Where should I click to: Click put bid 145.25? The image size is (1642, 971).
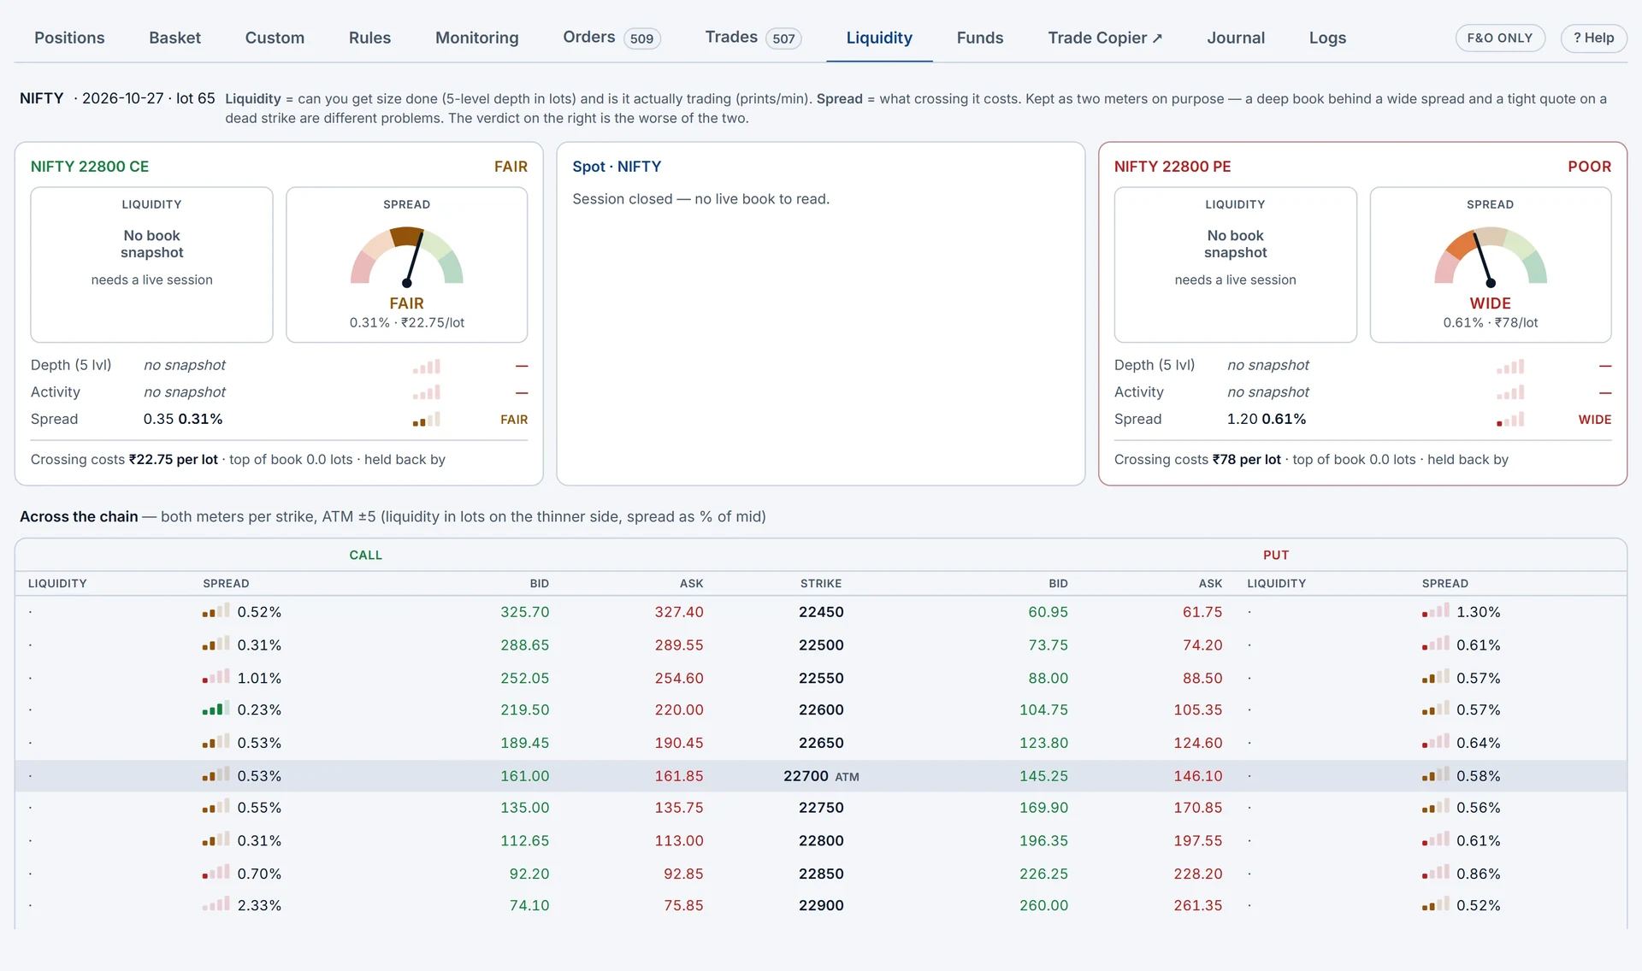click(x=1043, y=776)
